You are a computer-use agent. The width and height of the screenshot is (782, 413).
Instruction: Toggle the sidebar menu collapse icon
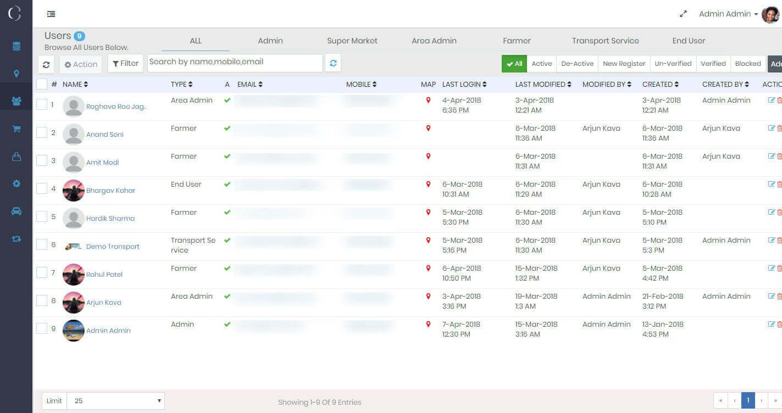(x=51, y=14)
